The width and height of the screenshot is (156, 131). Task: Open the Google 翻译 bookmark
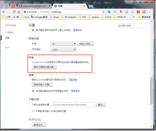click(39, 17)
